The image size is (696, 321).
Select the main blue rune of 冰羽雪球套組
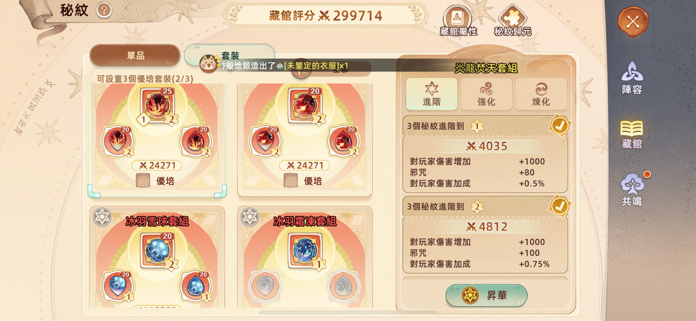[x=157, y=250]
